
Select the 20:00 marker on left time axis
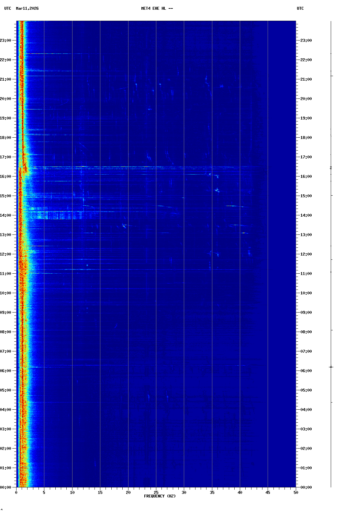point(6,99)
